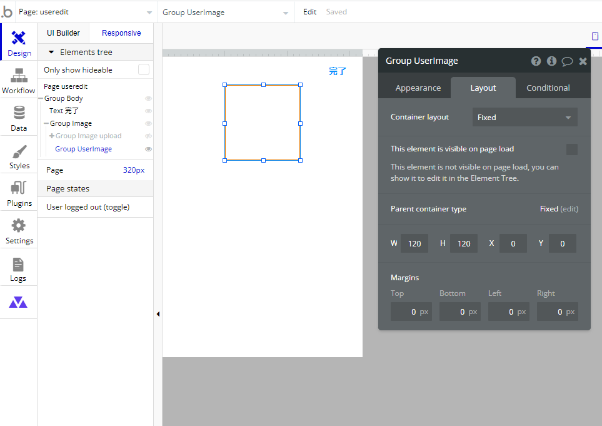
Task: Open the Logs section
Action: pyautogui.click(x=19, y=268)
